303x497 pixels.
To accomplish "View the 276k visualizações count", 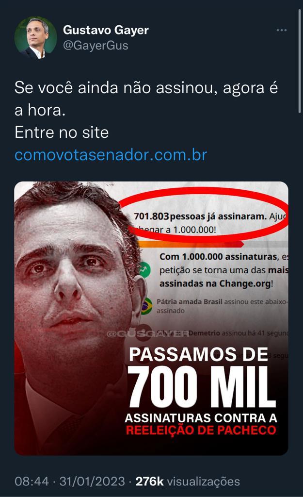I will tap(188, 481).
